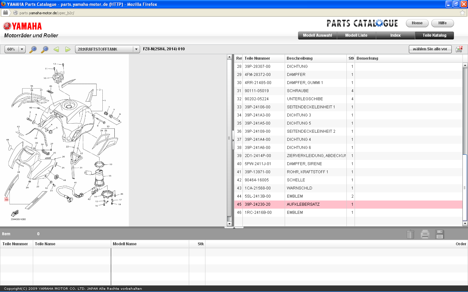The height and width of the screenshot is (292, 468).
Task: Switch to the Index tab
Action: pos(396,35)
